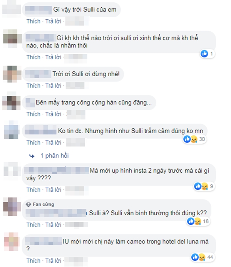Open reactions with 18 count on Fan cứng comment
Viewport: 231px width, 267px height.
(x=198, y=221)
